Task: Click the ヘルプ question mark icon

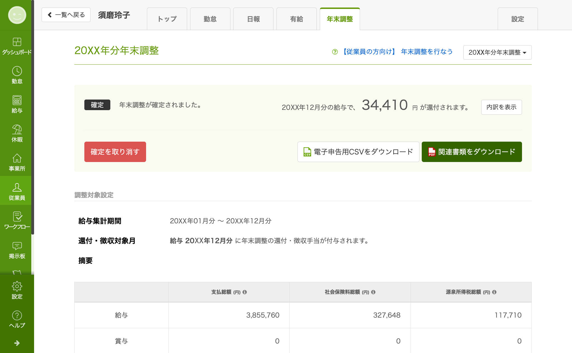Action: coord(17,316)
